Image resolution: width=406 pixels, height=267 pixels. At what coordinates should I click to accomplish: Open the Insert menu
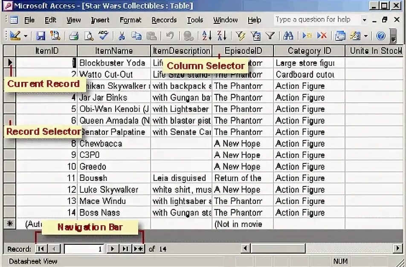pyautogui.click(x=100, y=20)
